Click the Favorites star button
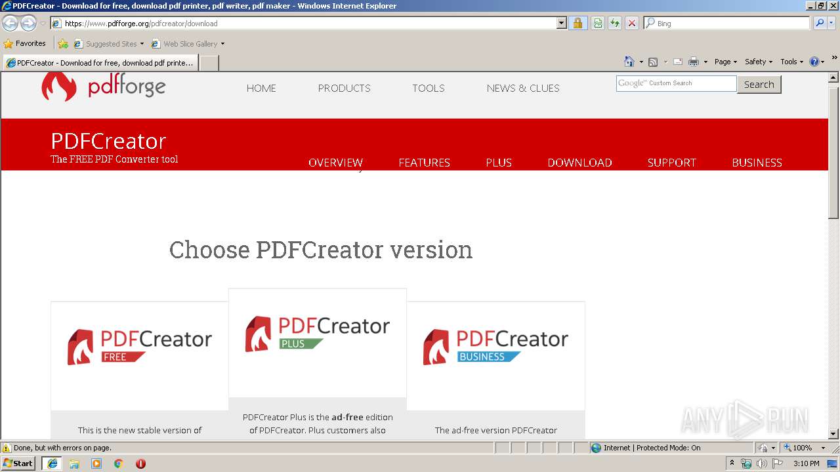840x472 pixels. (25, 43)
